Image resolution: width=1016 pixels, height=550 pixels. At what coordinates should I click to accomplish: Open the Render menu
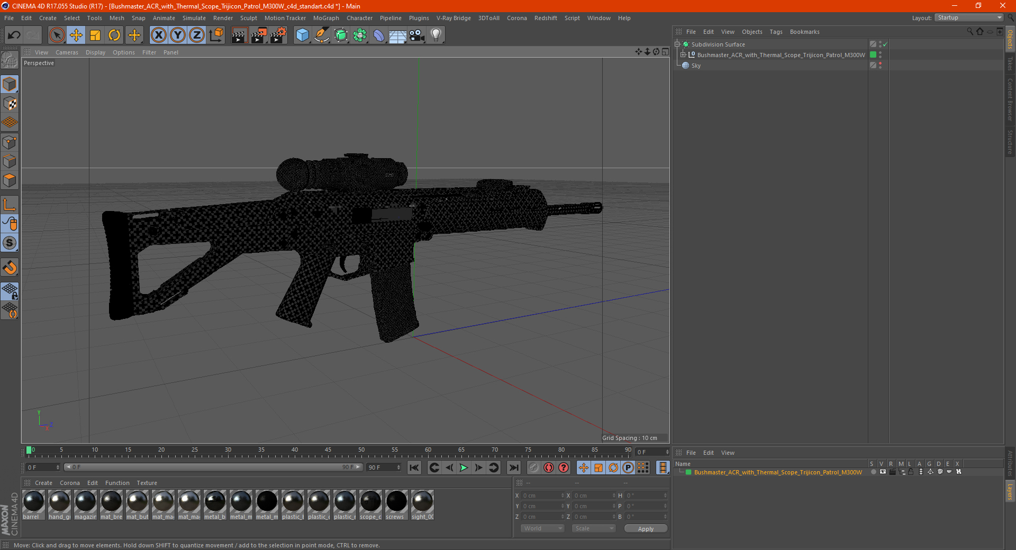pyautogui.click(x=223, y=18)
